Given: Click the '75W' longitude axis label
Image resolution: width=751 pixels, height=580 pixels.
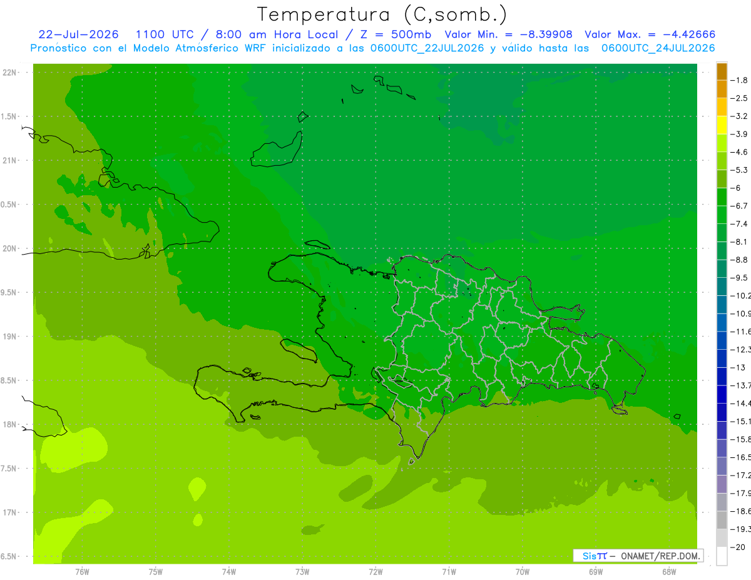Looking at the screenshot, I should [156, 572].
